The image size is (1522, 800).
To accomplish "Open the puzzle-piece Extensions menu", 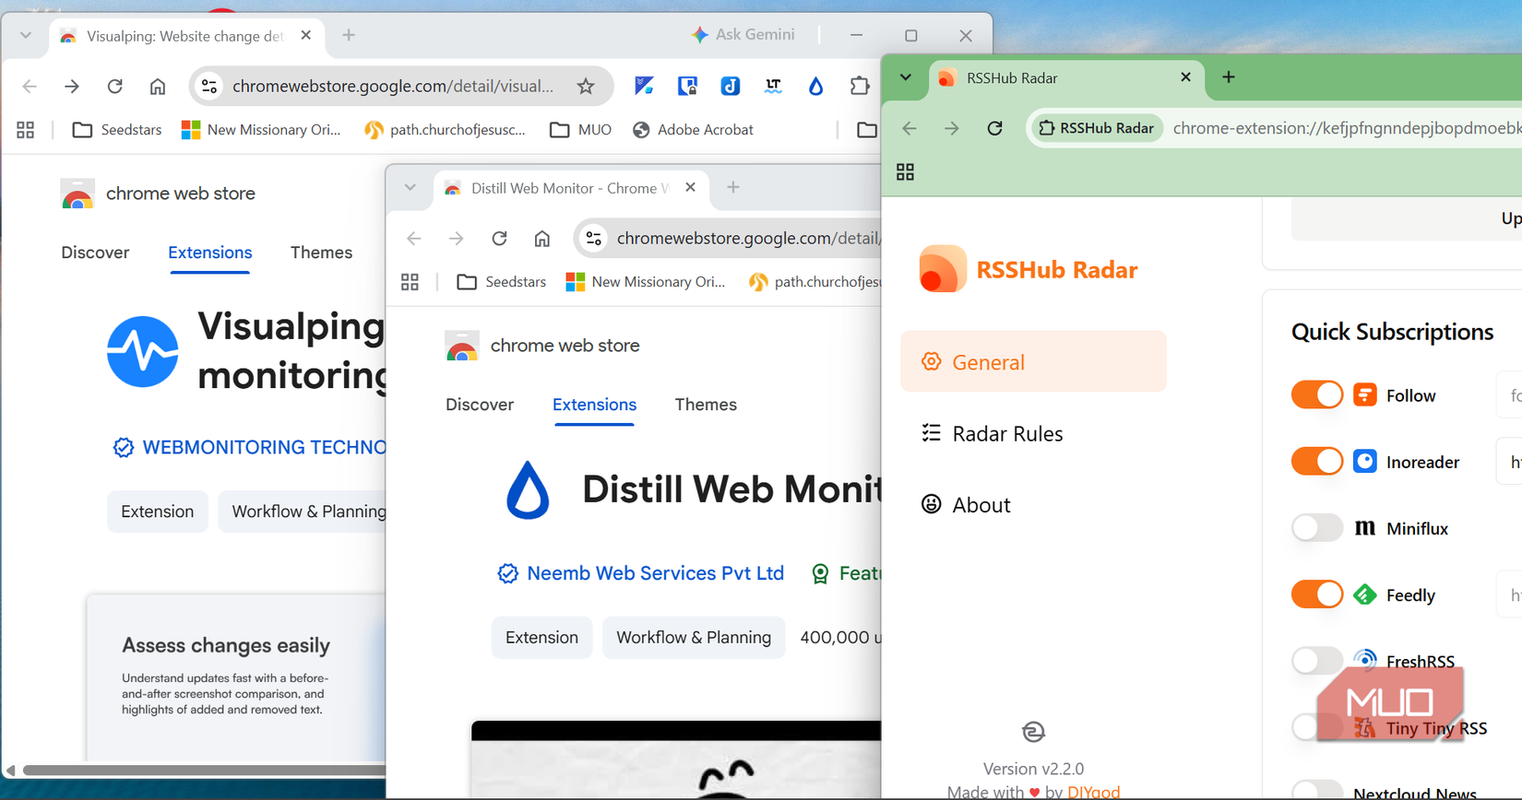I will tap(860, 86).
